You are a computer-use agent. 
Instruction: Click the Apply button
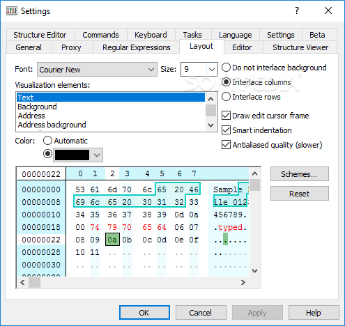click(257, 313)
